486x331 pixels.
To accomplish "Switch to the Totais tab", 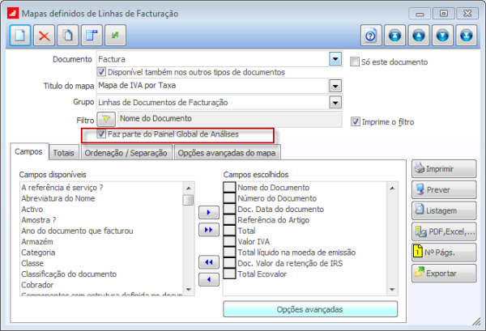I will tap(63, 153).
